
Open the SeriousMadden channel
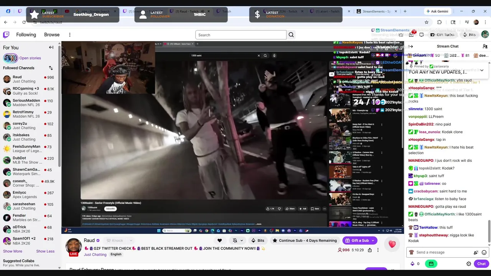[x=29, y=102]
